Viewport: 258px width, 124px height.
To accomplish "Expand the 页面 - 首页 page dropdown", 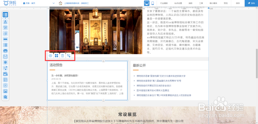I will tap(53, 3).
